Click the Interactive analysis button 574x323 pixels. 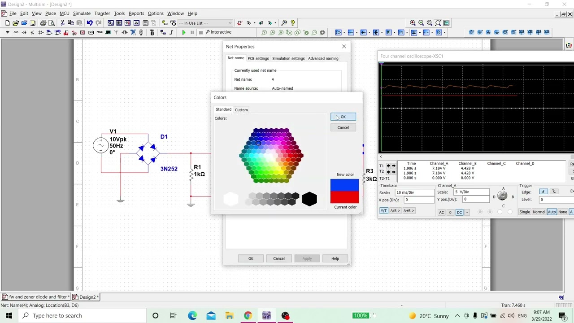point(219,32)
